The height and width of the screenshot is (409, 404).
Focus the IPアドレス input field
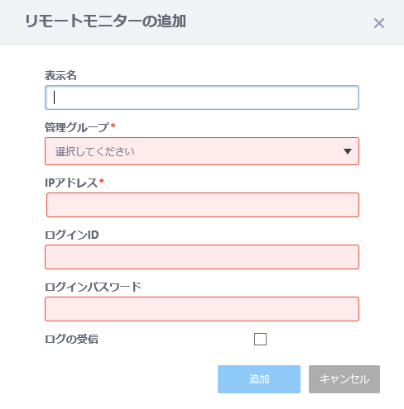[x=203, y=205]
